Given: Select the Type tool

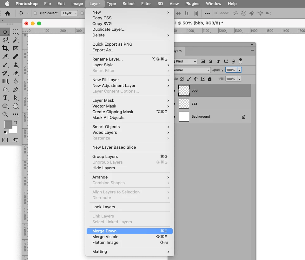Looking at the screenshot, I should pos(5,98).
